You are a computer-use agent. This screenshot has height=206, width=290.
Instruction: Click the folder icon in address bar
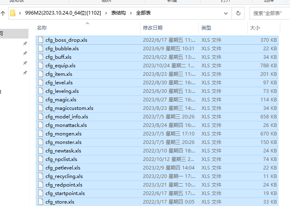(13, 13)
